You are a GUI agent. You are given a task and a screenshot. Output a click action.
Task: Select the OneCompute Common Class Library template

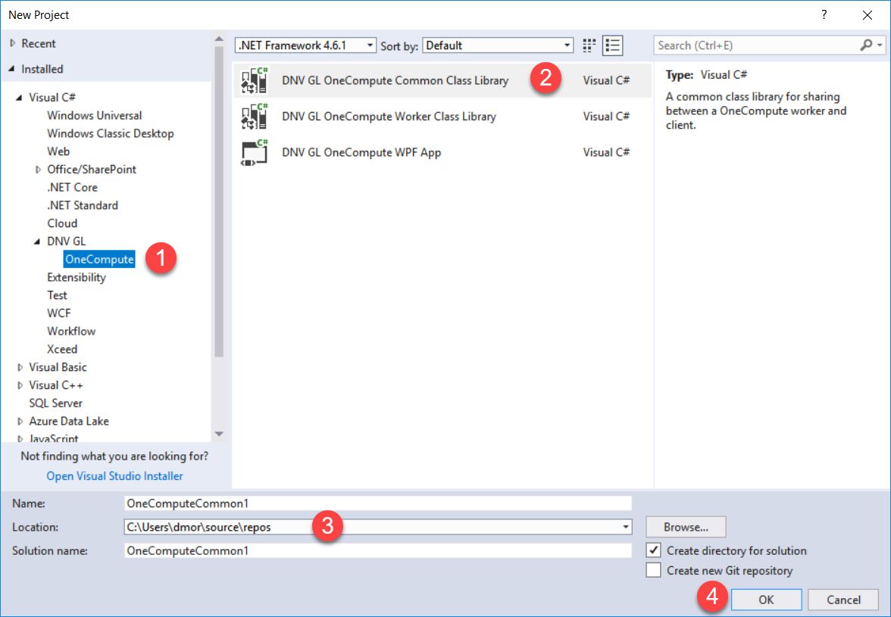[394, 80]
